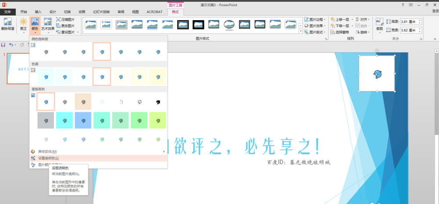Choose the black and white 50% recolor

pyautogui.click(x=139, y=102)
